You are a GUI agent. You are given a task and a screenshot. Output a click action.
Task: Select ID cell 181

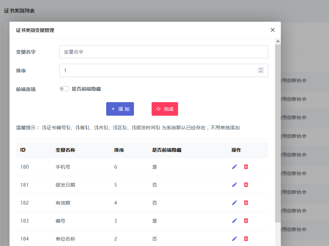tap(24, 185)
